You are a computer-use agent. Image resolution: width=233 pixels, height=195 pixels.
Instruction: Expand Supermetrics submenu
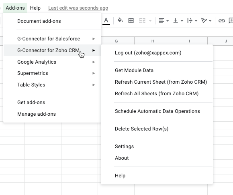tap(52, 73)
